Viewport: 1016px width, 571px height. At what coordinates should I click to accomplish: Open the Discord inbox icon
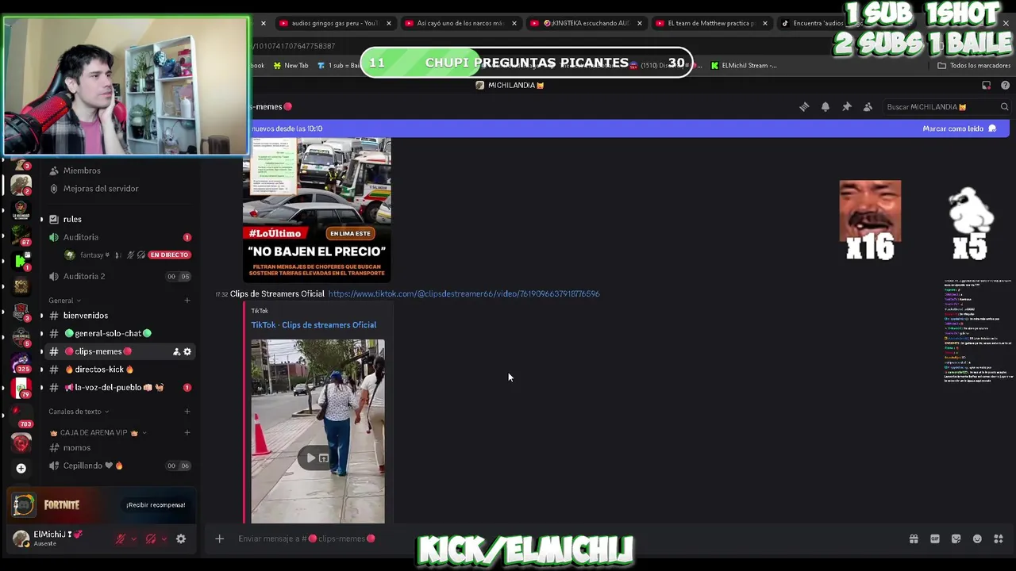click(987, 86)
